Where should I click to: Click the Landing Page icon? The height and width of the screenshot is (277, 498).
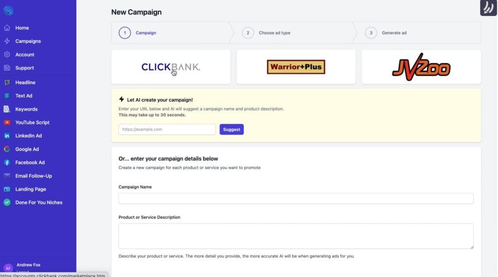click(7, 189)
